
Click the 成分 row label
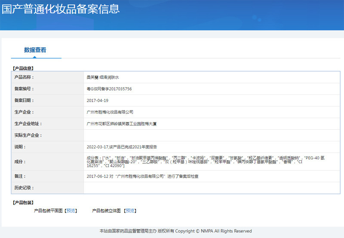click(20, 162)
